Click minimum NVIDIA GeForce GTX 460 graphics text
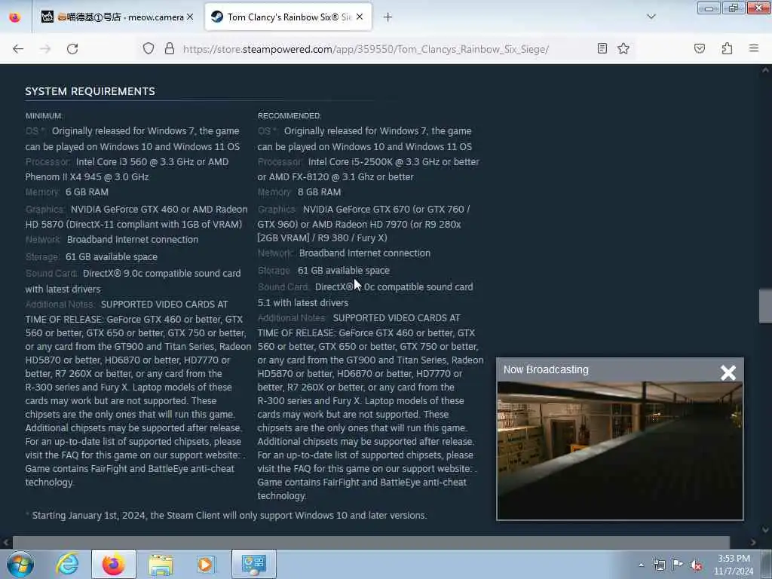This screenshot has width=772, height=579. click(136, 216)
